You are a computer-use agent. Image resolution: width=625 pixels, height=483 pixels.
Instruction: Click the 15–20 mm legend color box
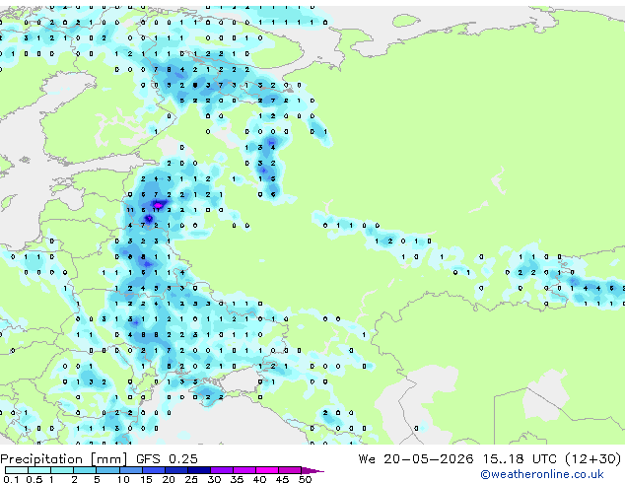(154, 470)
